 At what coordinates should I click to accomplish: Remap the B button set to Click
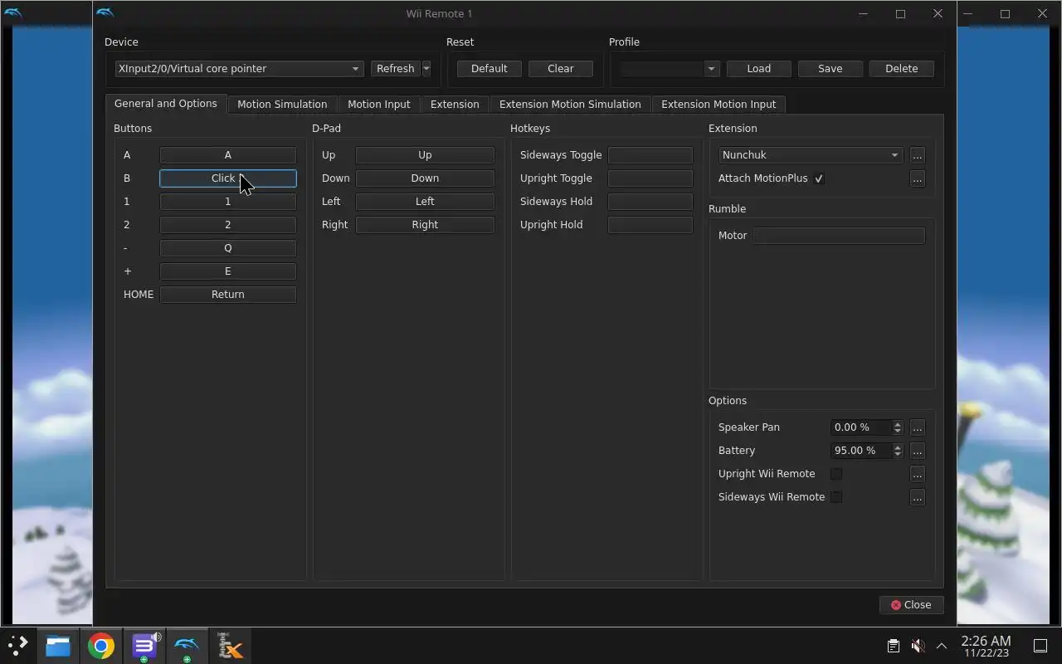(227, 178)
